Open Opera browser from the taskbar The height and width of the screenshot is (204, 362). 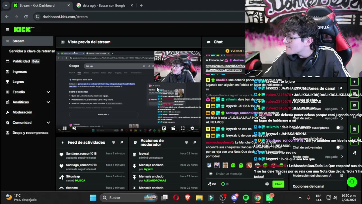click(176, 197)
